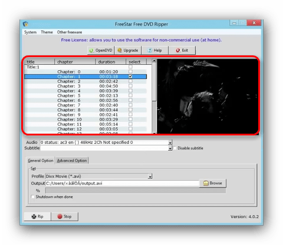Click the Version: 4.0.2 text

pyautogui.click(x=245, y=217)
